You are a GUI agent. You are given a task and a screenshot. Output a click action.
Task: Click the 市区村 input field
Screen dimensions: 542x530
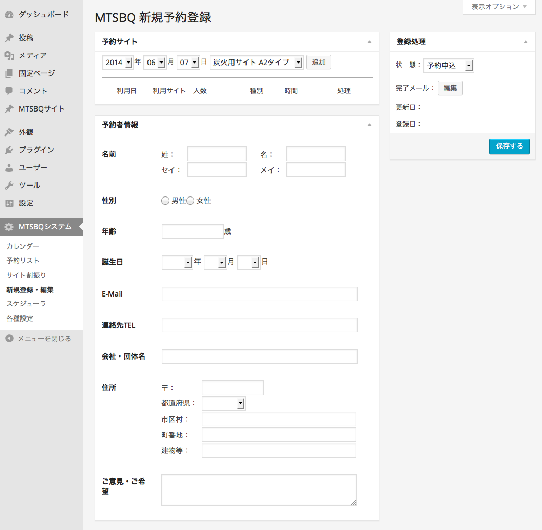pos(279,419)
